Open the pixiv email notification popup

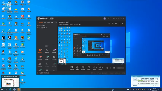pos(145,81)
